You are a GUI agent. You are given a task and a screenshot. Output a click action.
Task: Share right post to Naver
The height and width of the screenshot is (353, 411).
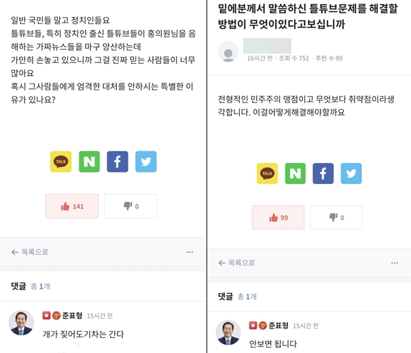click(296, 173)
